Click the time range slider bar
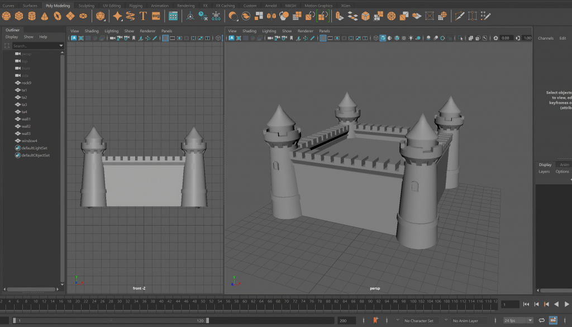 click(112, 321)
